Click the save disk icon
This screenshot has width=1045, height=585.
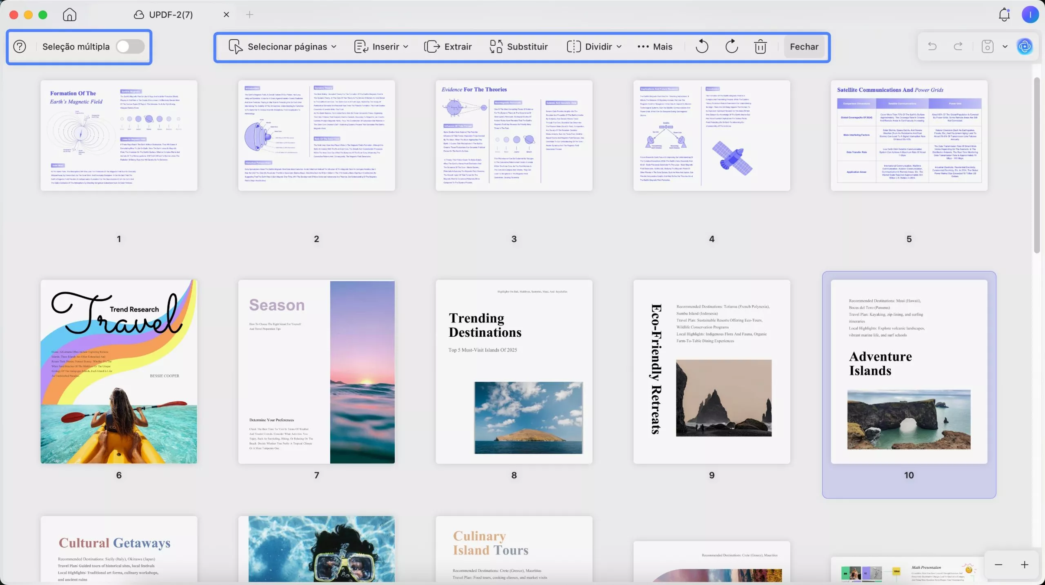(x=987, y=46)
